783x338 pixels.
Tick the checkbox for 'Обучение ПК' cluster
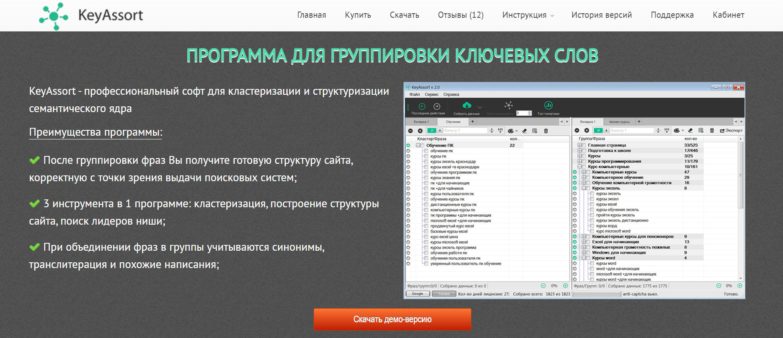(423, 146)
